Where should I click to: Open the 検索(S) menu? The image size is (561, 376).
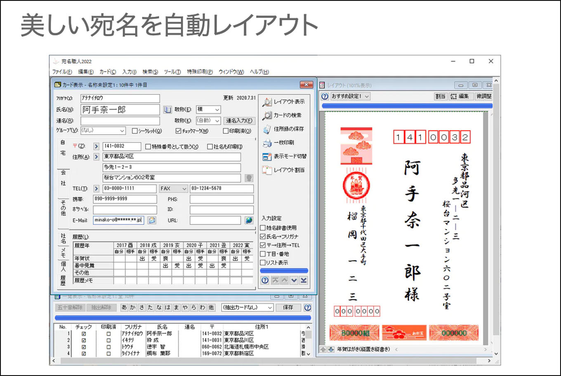point(150,72)
